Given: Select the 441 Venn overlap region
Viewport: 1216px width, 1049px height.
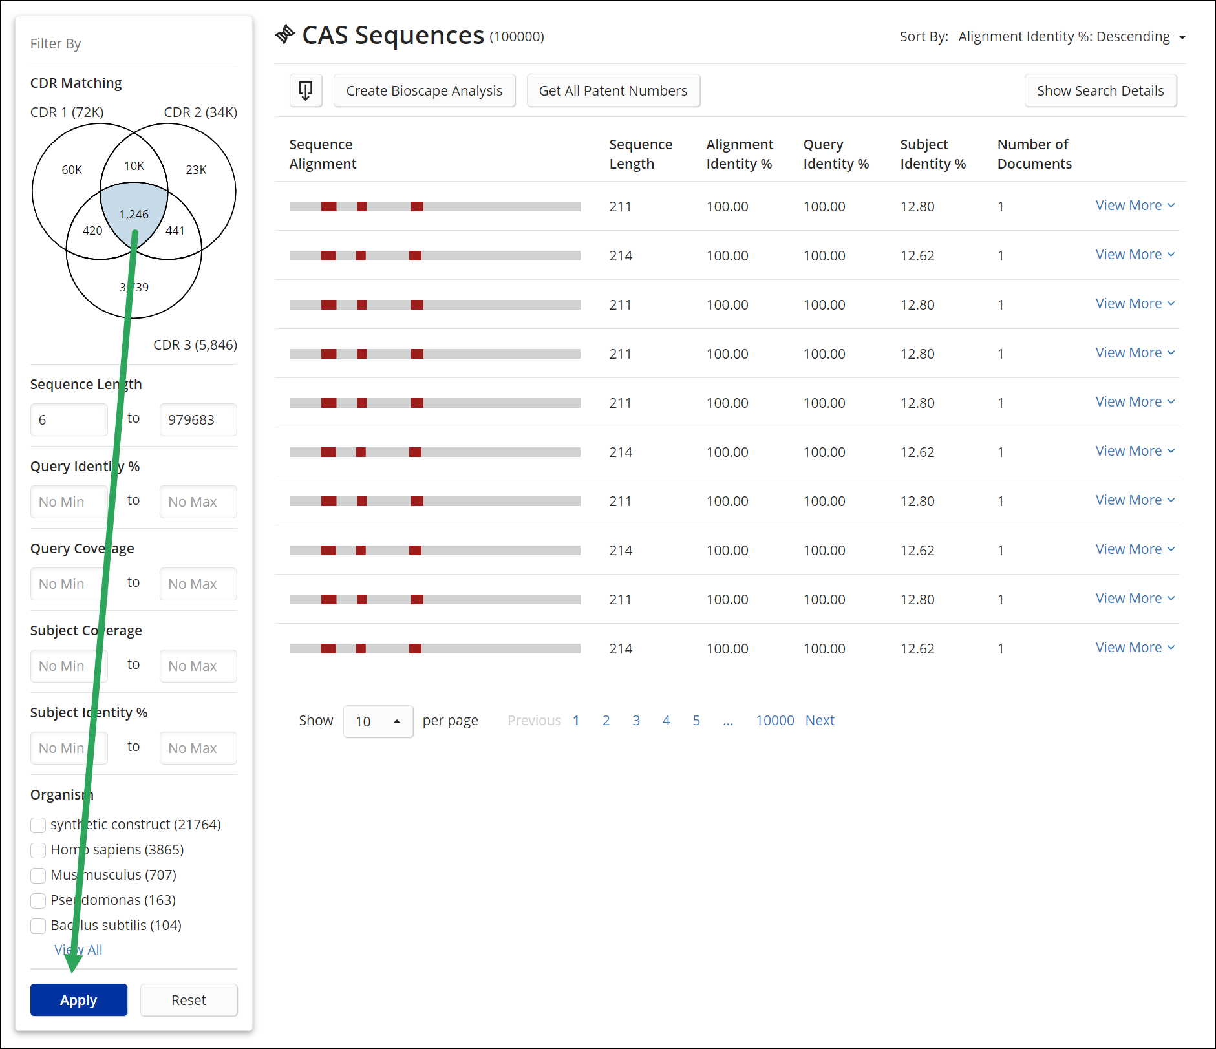Looking at the screenshot, I should 175,231.
